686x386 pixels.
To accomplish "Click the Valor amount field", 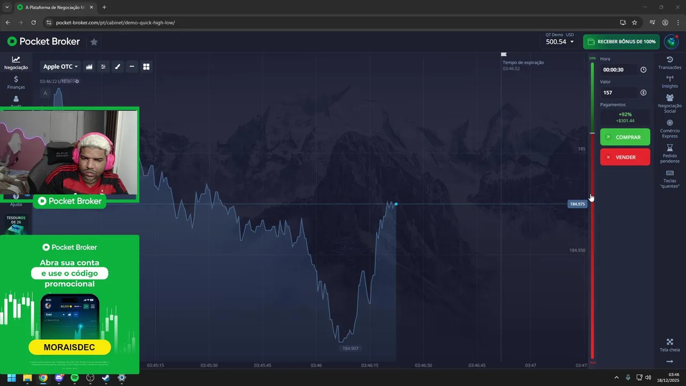I will (x=625, y=93).
